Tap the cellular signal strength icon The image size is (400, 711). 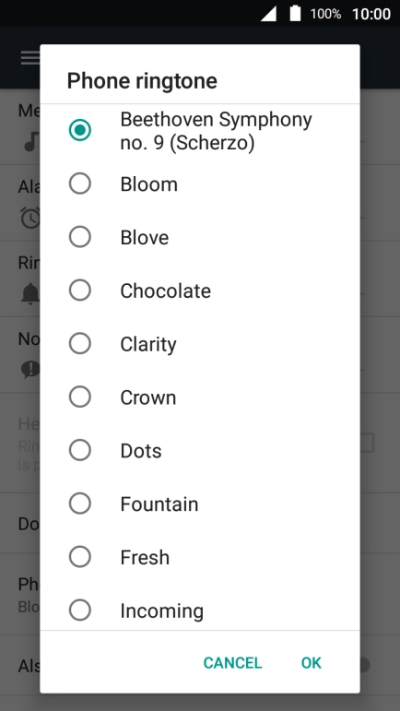pyautogui.click(x=268, y=14)
